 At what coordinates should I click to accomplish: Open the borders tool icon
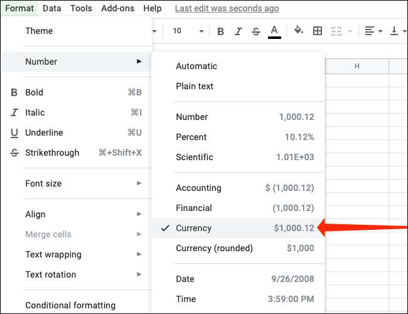click(x=318, y=31)
